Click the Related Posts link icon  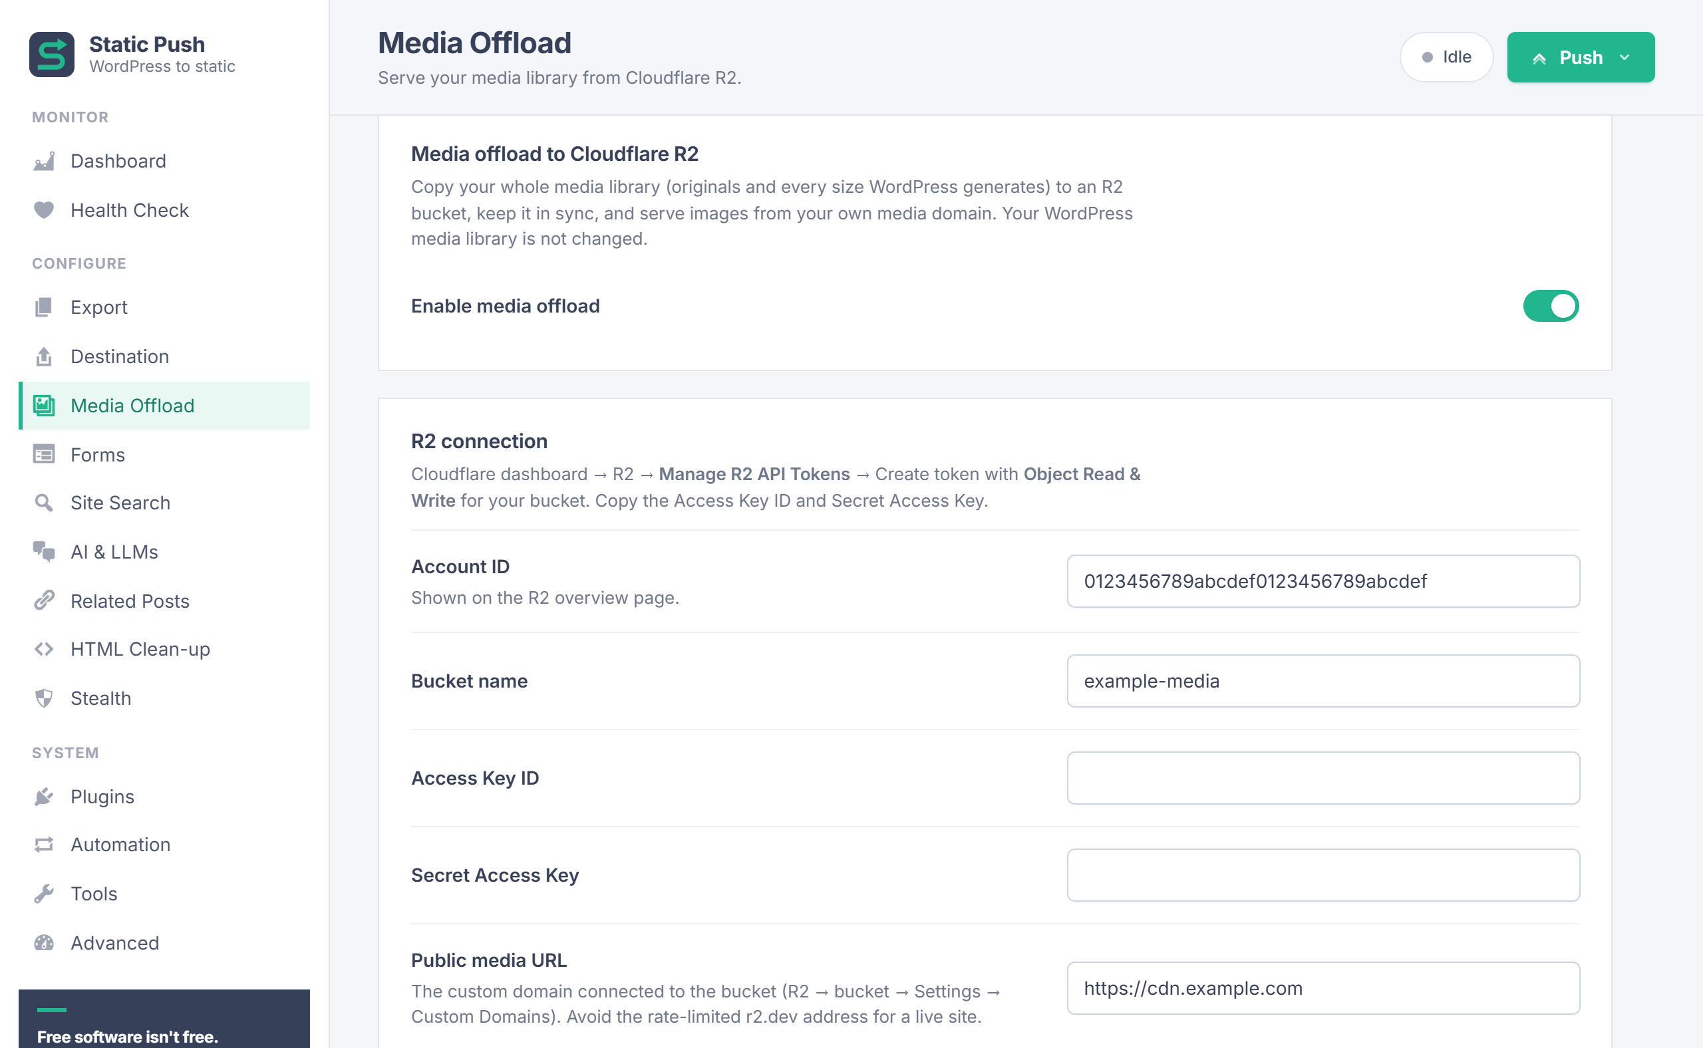44,601
